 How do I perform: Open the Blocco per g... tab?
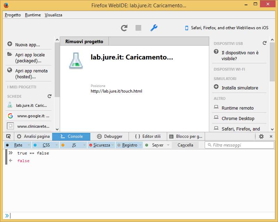click(186, 136)
